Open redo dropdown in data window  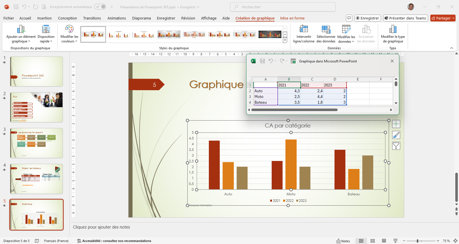(x=287, y=61)
